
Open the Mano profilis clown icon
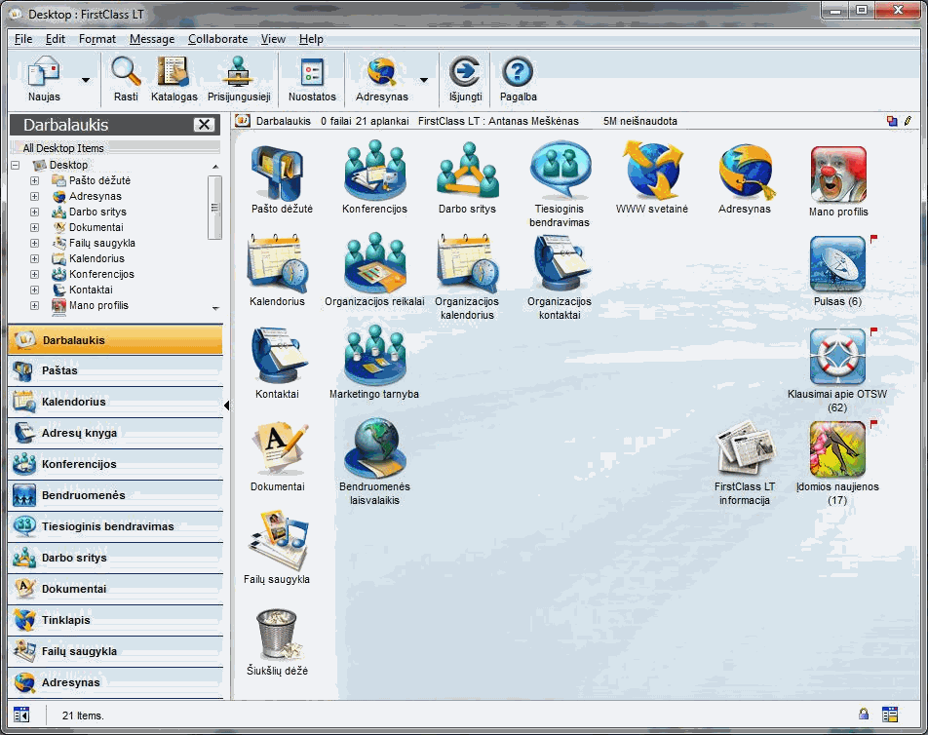click(837, 174)
